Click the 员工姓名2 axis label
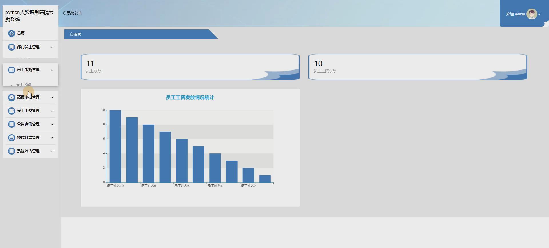Image resolution: width=549 pixels, height=248 pixels. (x=248, y=186)
